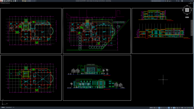Open the Autodesk App Store cart icon
The image size is (194, 109).
[x=177, y=1]
